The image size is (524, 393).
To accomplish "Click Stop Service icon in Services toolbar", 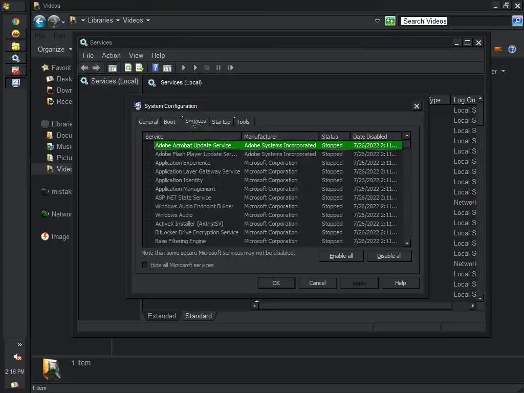I will click(x=207, y=68).
